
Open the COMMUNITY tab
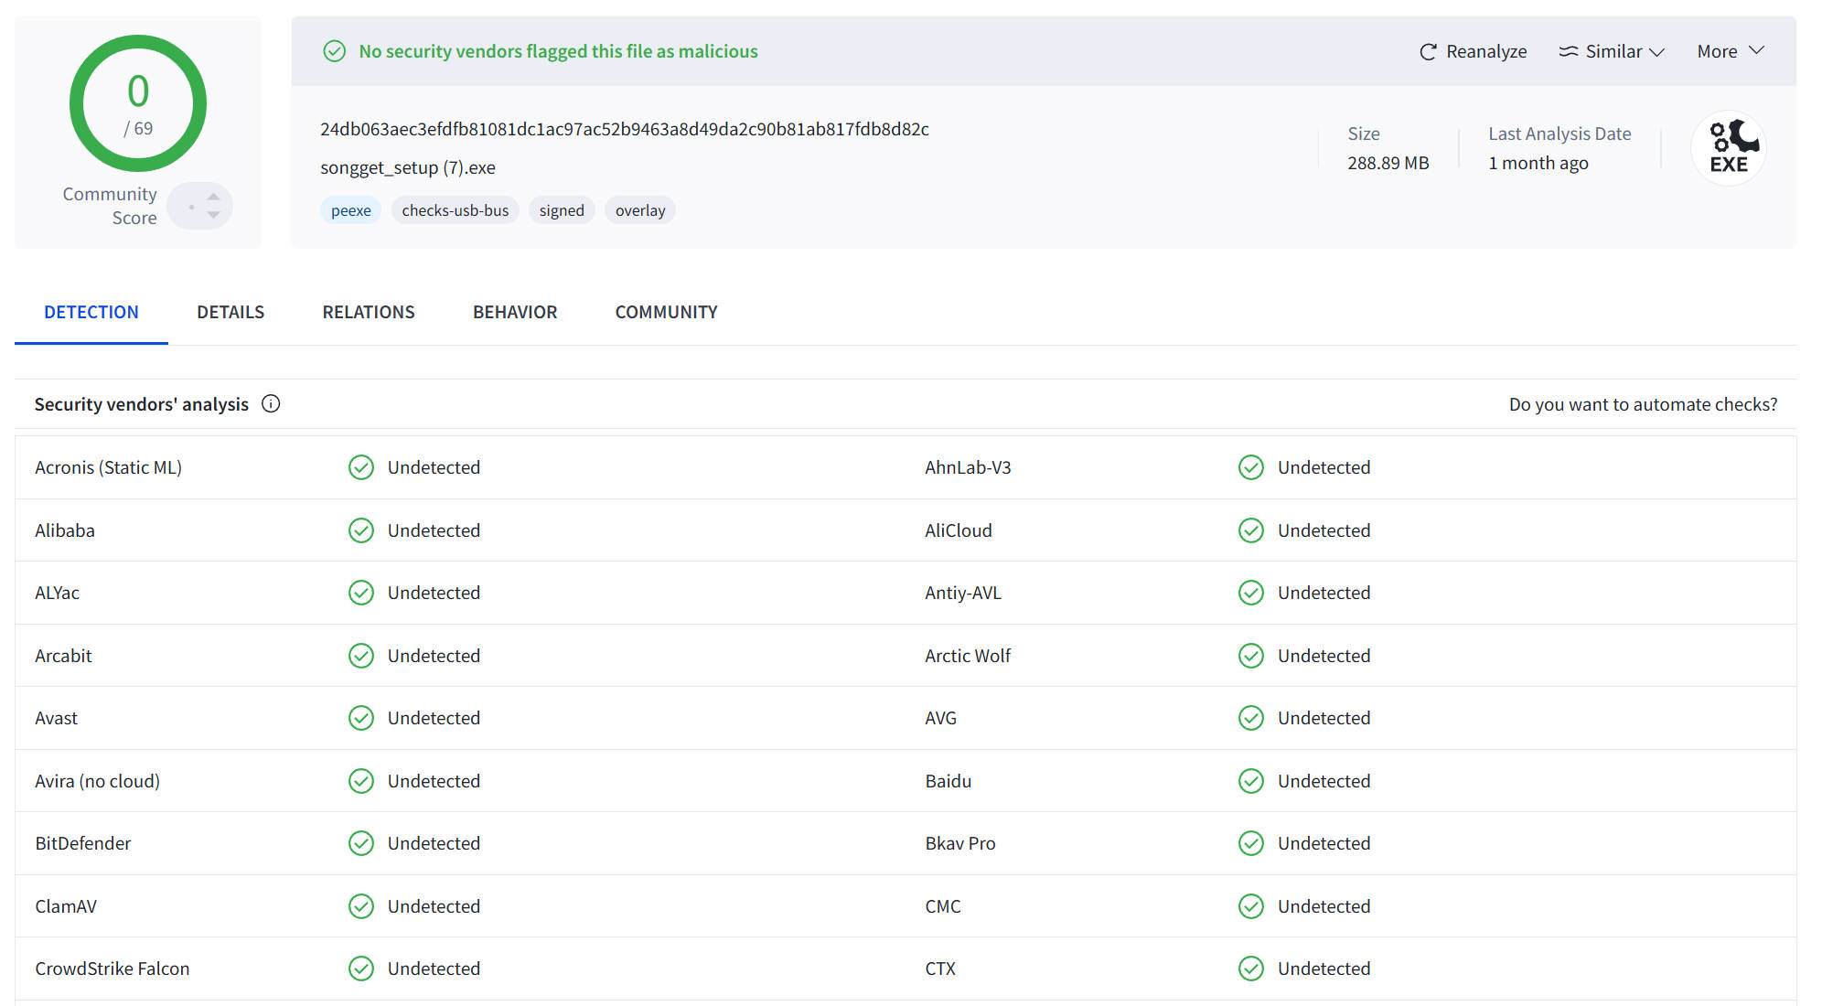point(666,312)
